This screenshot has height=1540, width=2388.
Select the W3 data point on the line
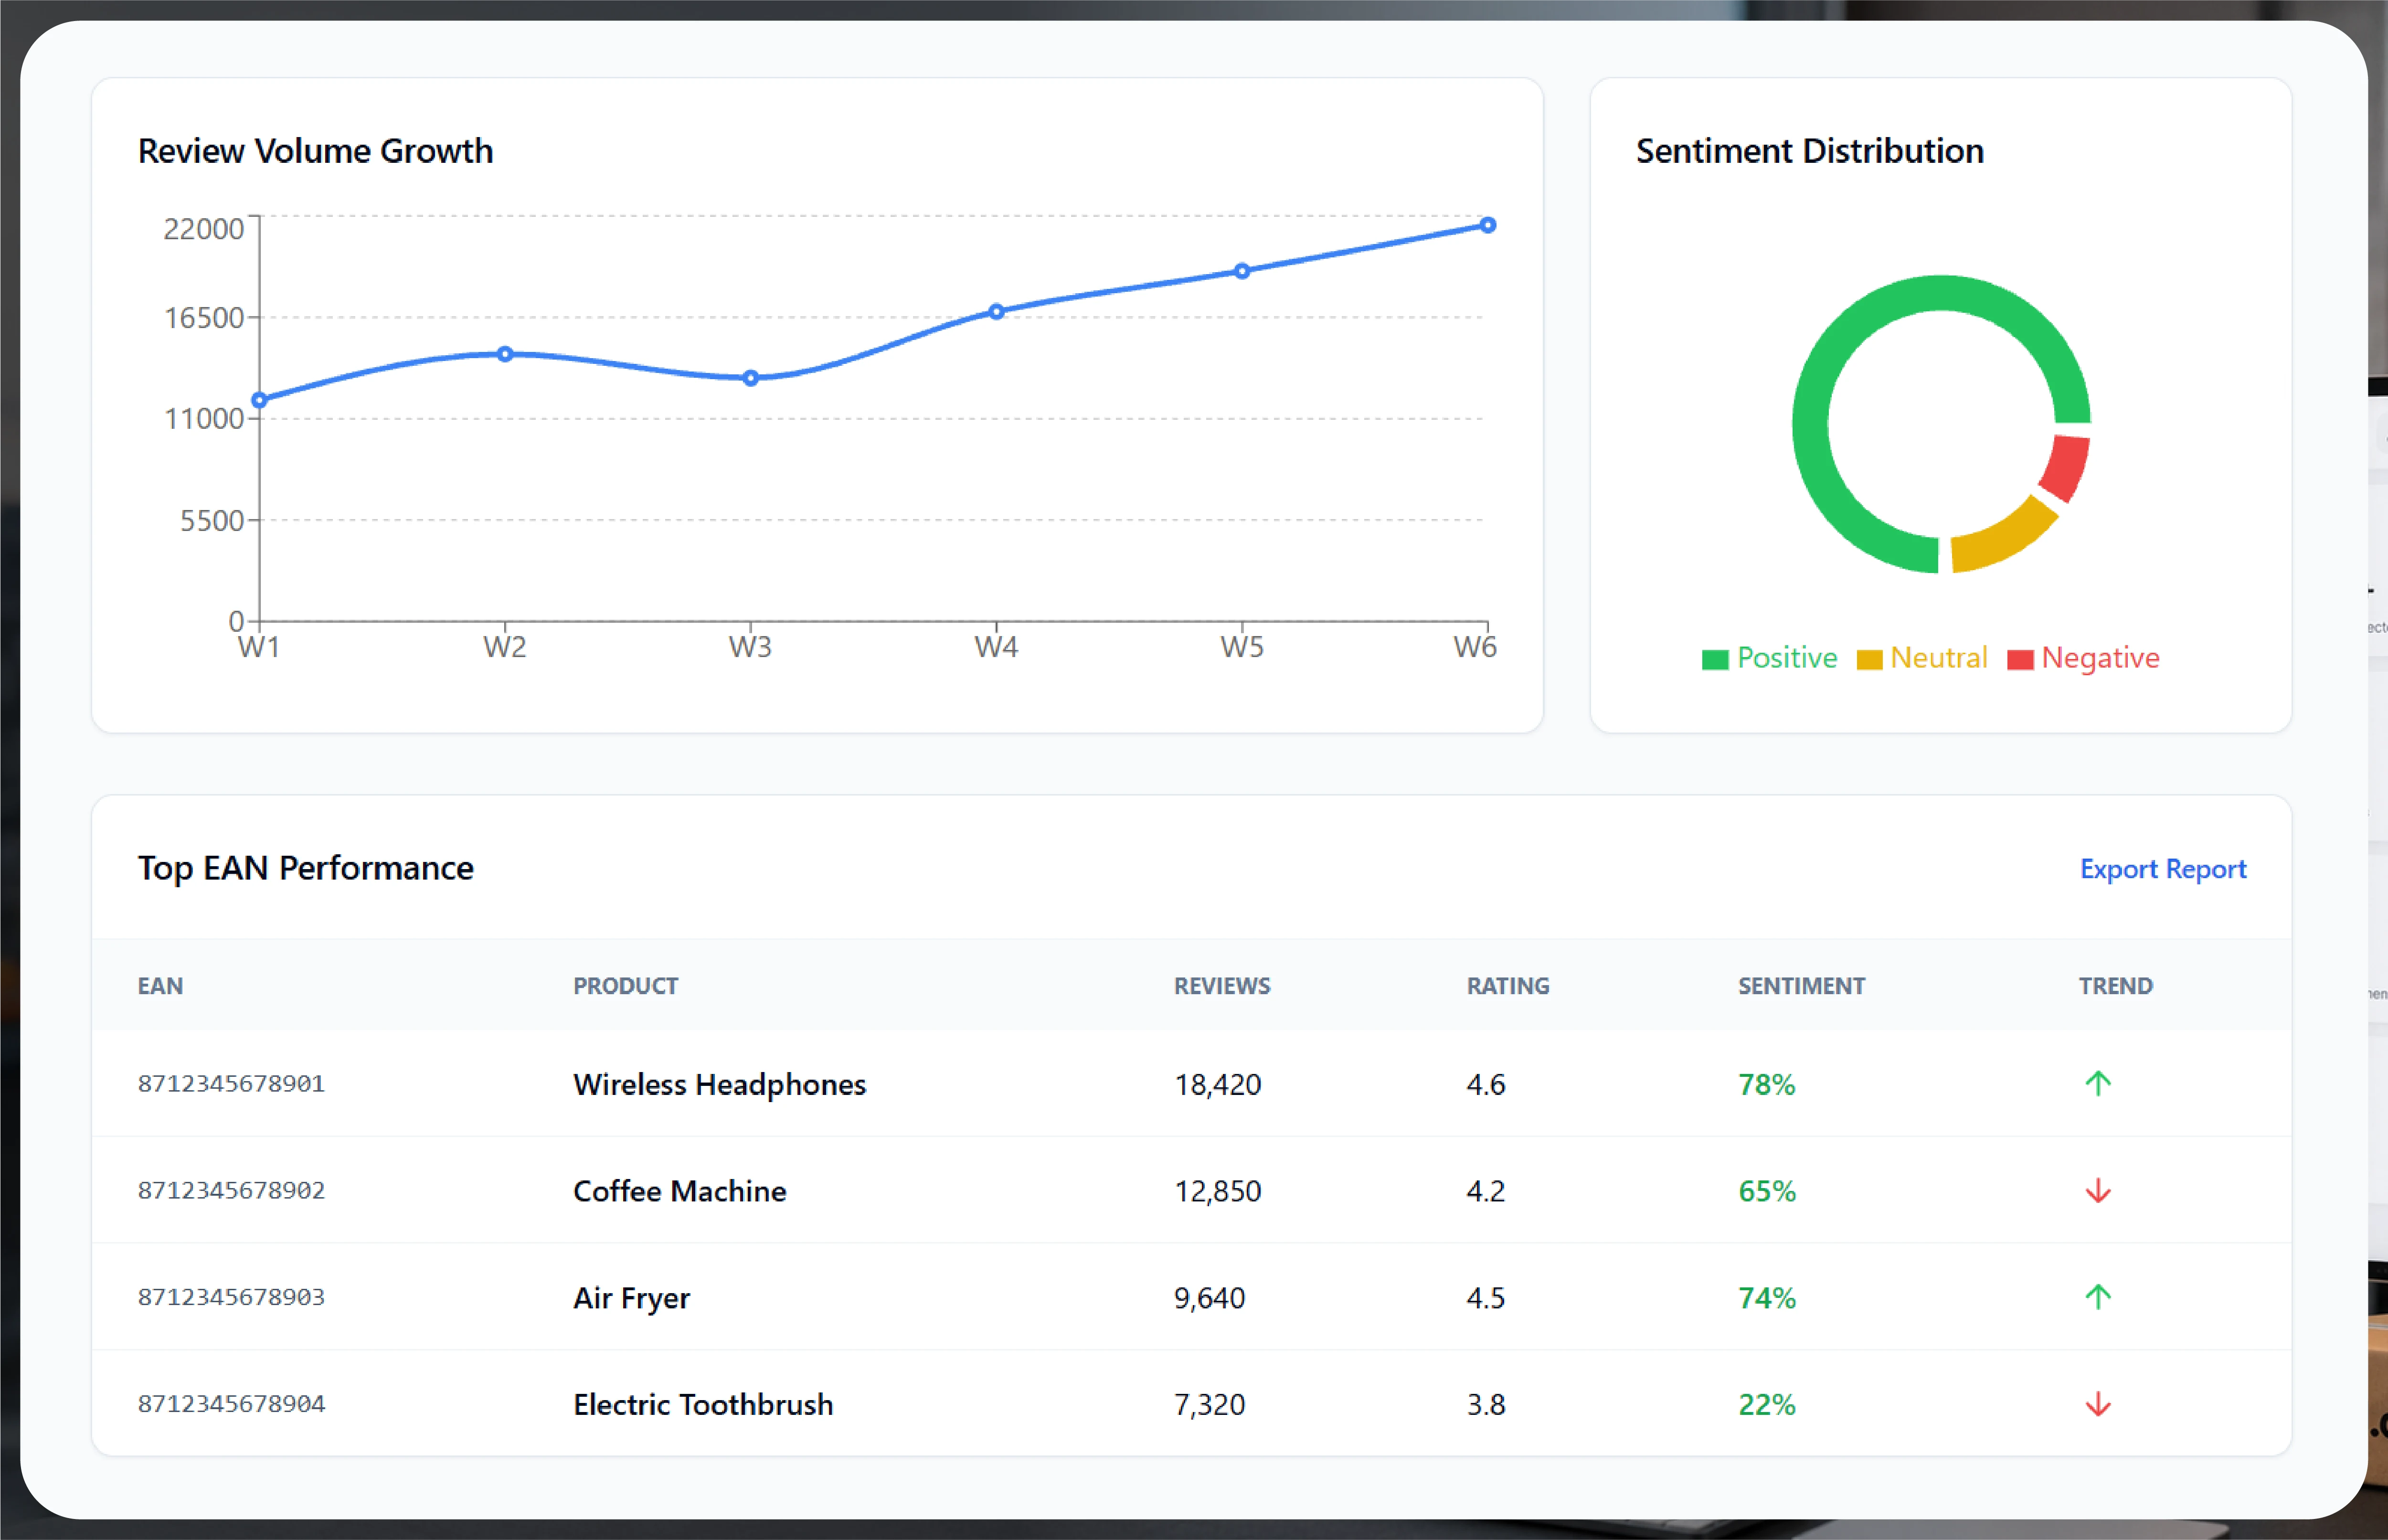[751, 378]
